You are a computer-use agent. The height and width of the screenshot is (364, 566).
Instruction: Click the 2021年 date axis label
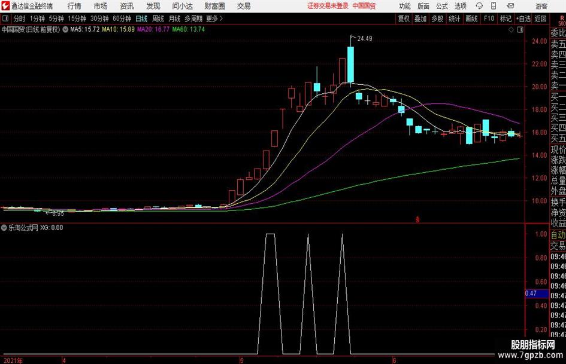(13, 360)
